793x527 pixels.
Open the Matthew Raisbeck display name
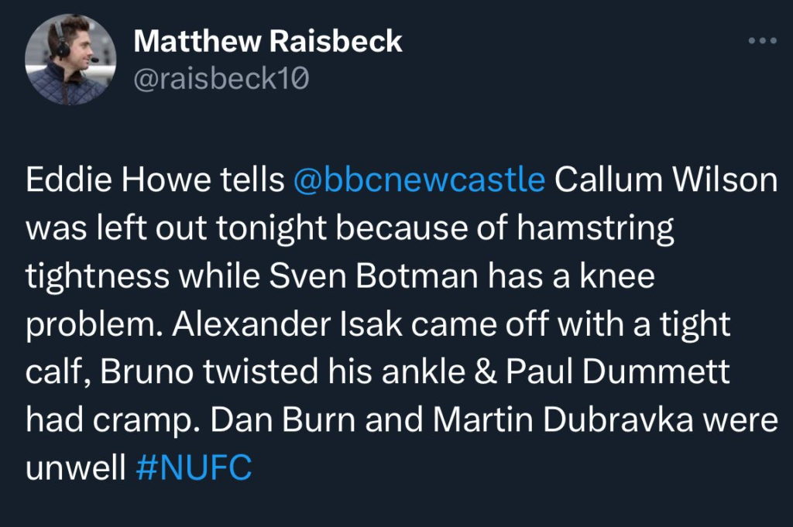268,41
